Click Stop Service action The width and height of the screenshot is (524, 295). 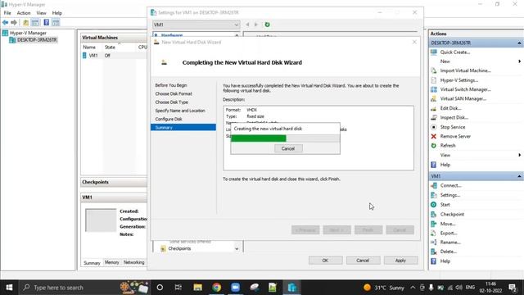(x=453, y=127)
